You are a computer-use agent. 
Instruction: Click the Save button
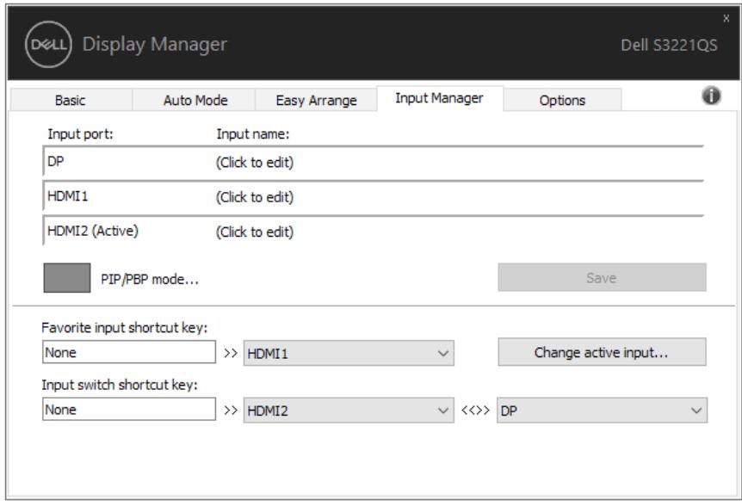602,278
